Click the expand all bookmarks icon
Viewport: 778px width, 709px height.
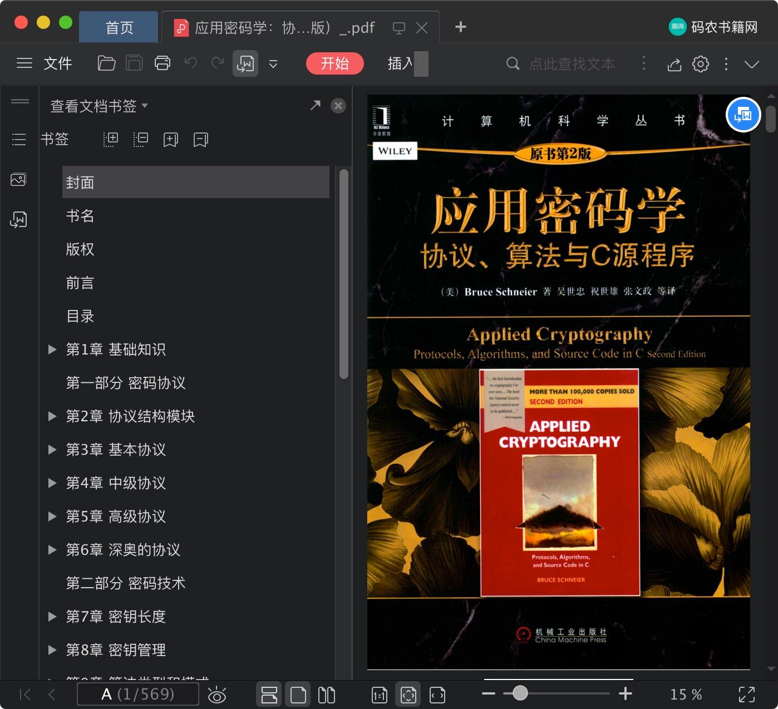pos(111,139)
